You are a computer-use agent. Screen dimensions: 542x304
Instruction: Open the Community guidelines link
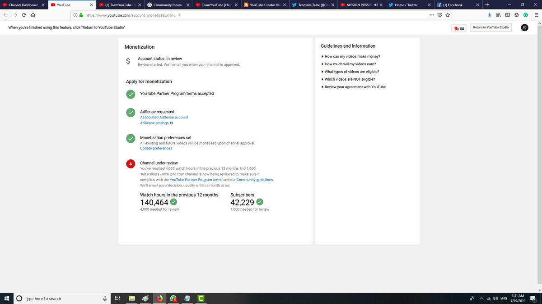255,180
